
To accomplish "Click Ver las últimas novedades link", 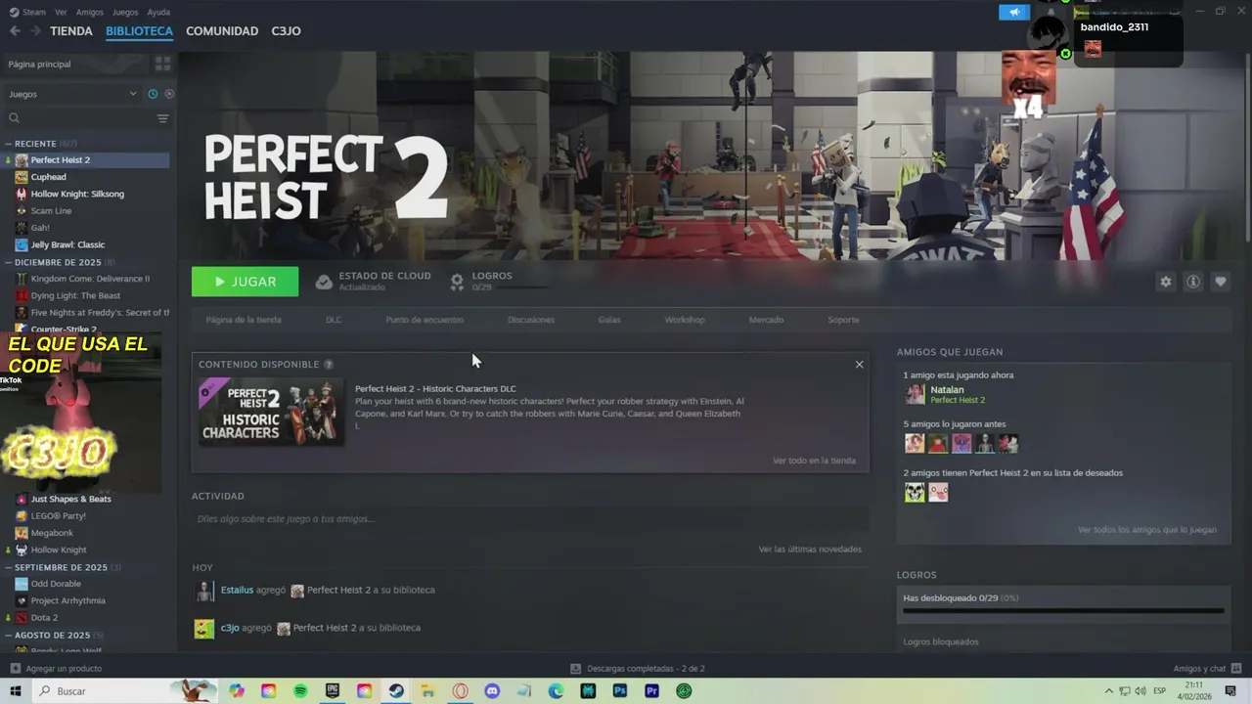I will coord(810,550).
